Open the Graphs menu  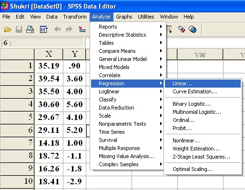[x=124, y=17]
